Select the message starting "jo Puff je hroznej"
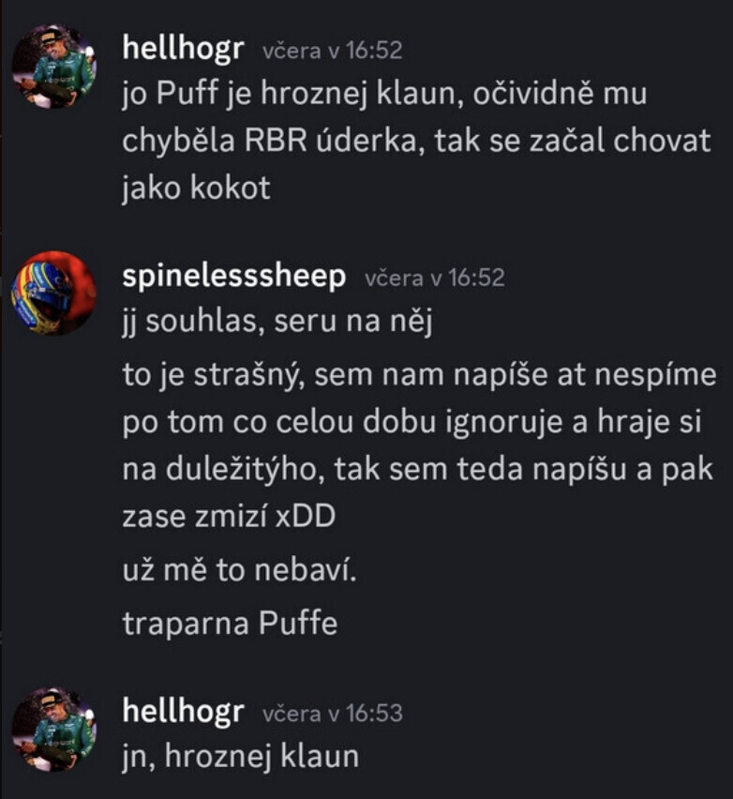The width and height of the screenshot is (733, 799). [384, 96]
